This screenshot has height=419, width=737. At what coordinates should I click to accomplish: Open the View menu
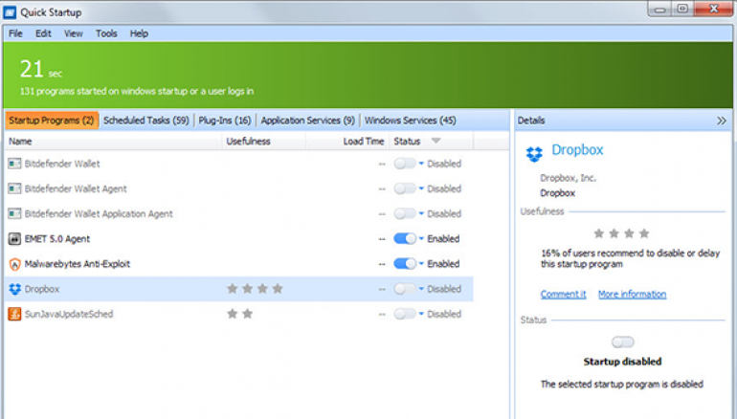pyautogui.click(x=74, y=33)
